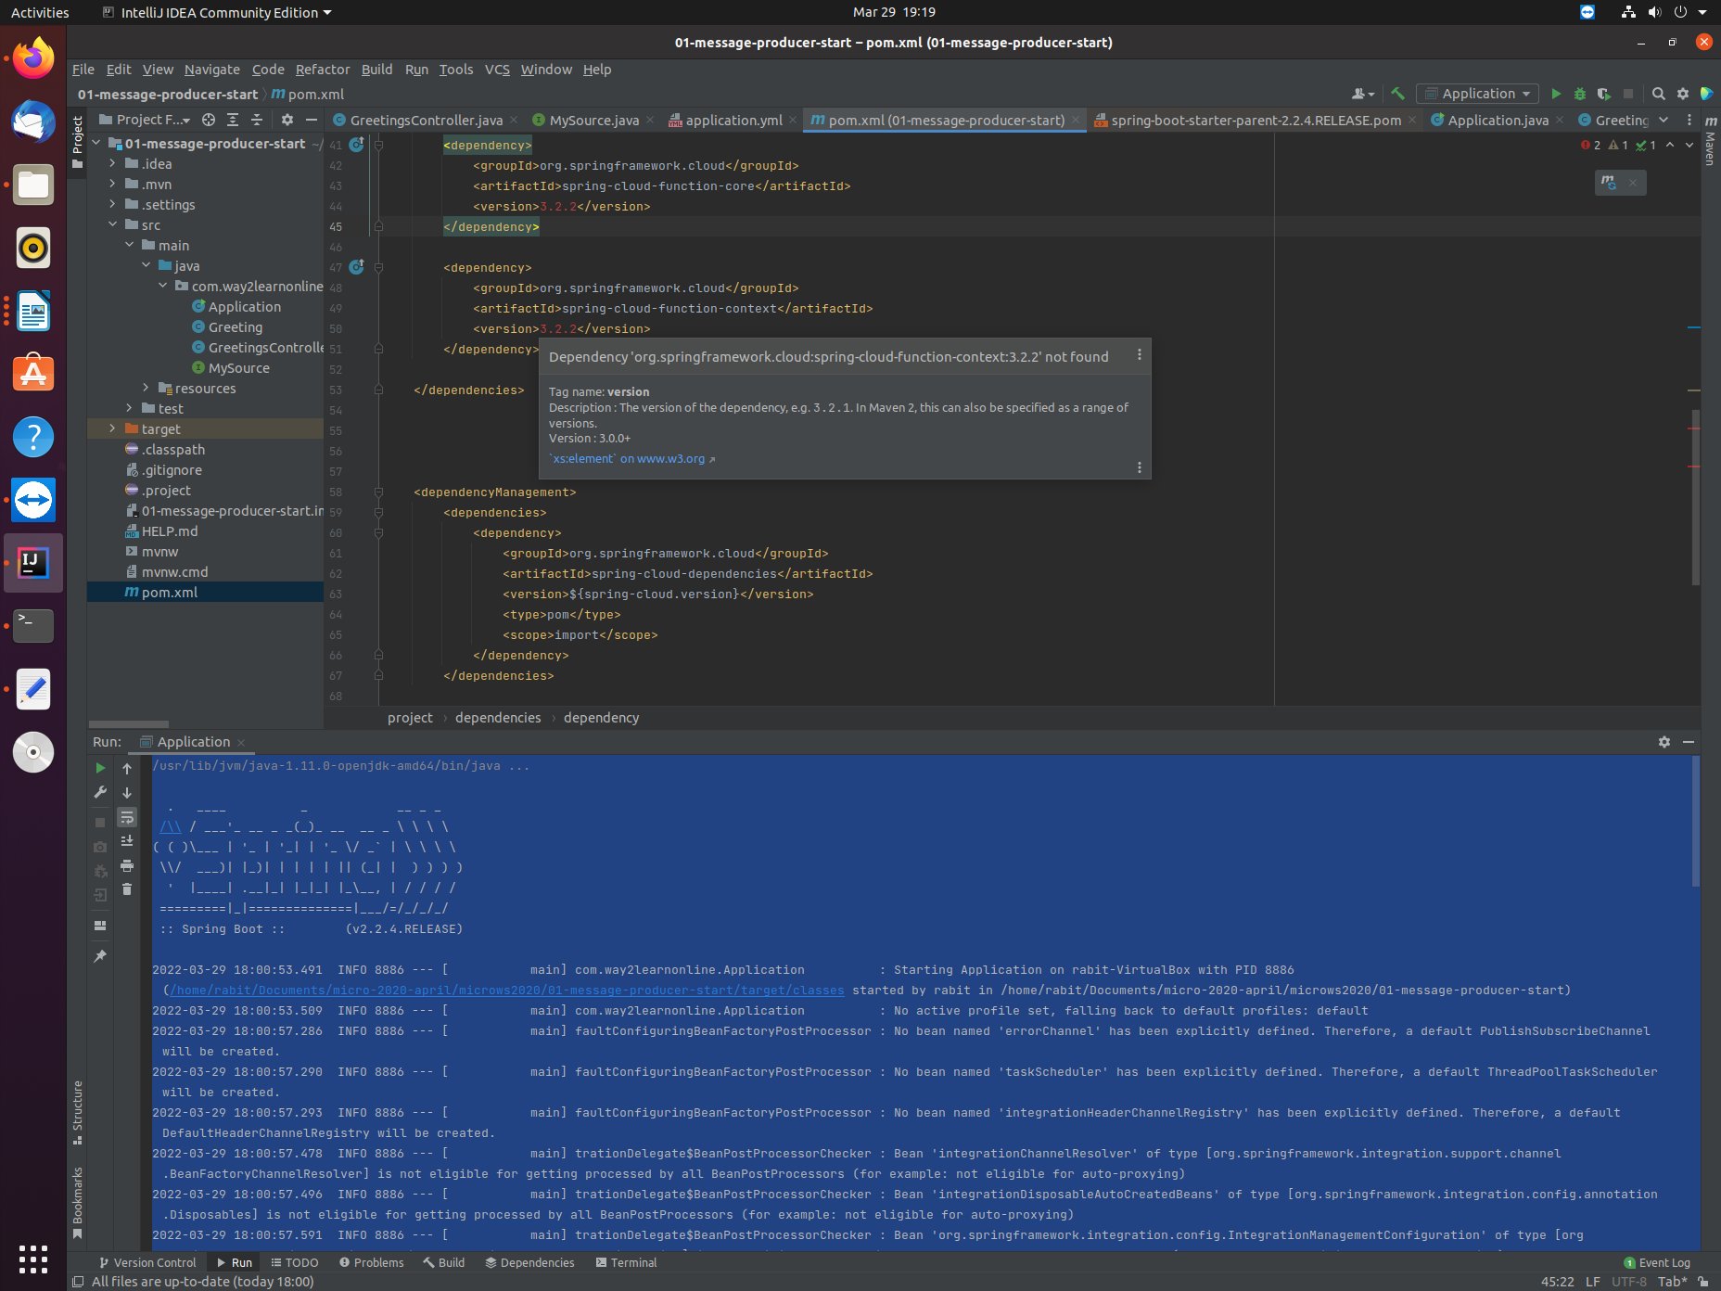Toggle the Maven tool window side button
The image size is (1721, 1291).
tap(1711, 141)
